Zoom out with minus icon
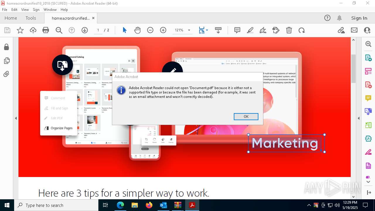The width and height of the screenshot is (375, 211). click(x=150, y=30)
